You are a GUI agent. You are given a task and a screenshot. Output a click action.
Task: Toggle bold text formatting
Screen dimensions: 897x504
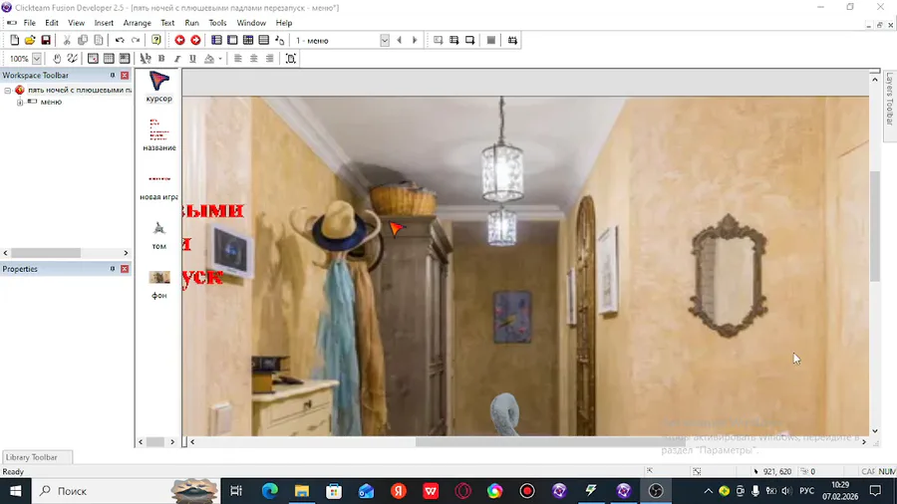click(x=161, y=59)
